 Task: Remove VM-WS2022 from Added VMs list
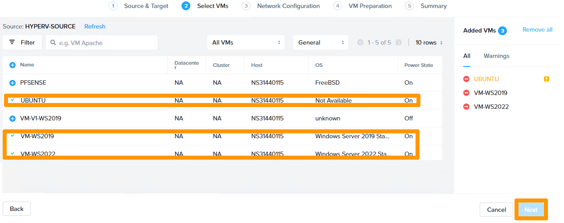[466, 107]
